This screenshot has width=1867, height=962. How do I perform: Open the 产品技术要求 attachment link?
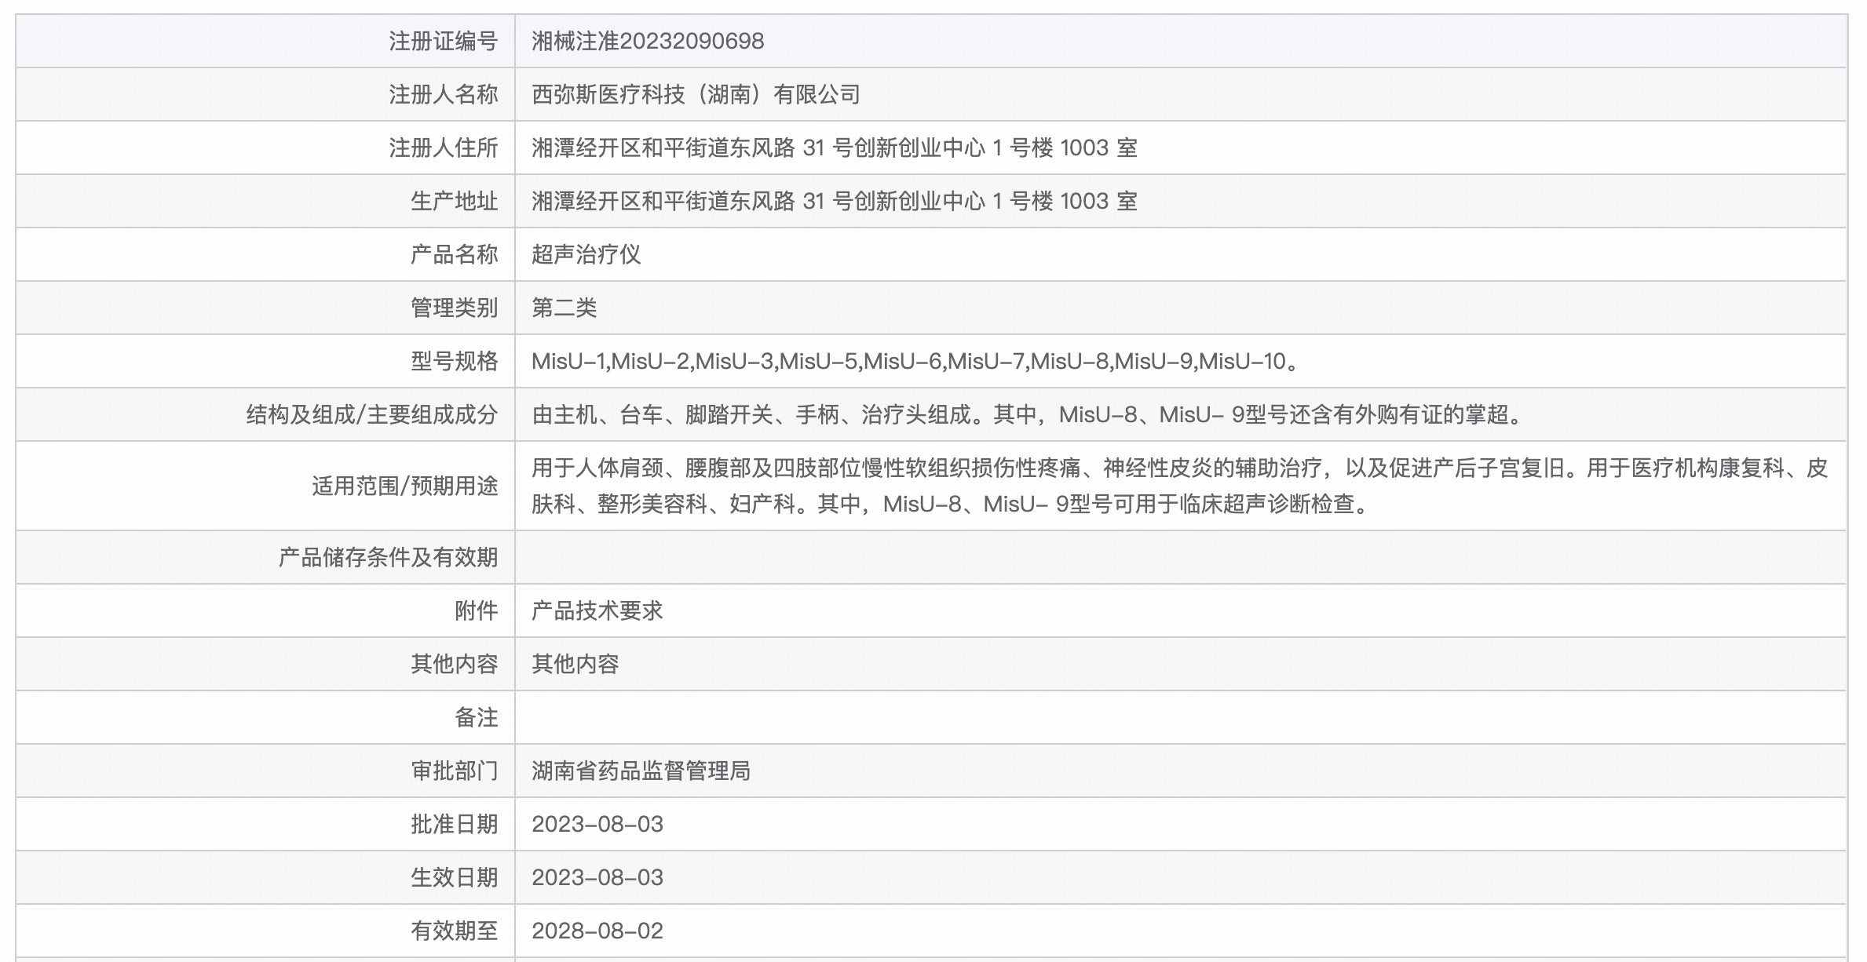597,611
